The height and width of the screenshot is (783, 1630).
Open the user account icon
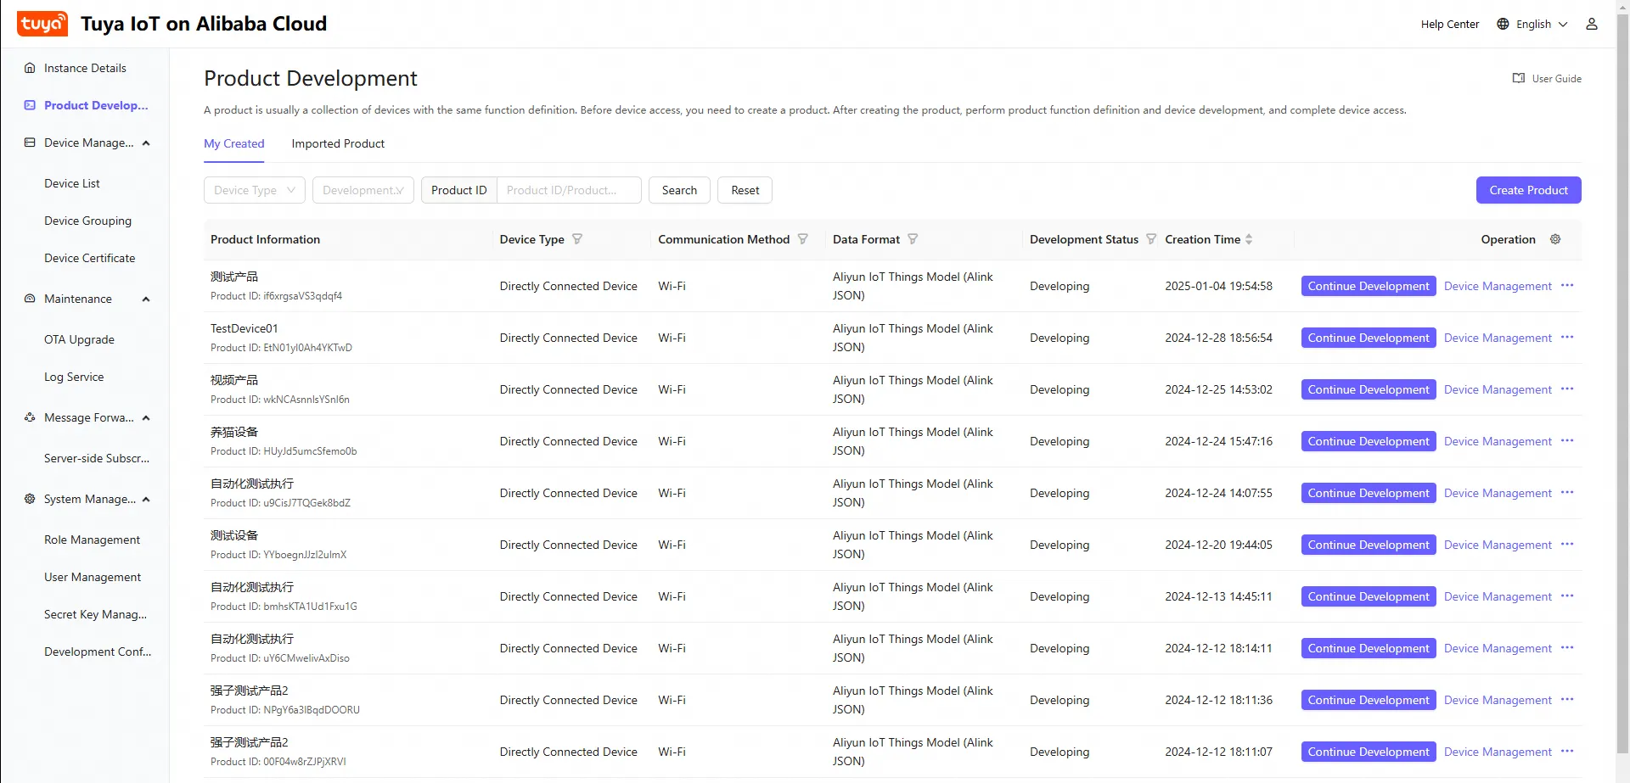(1592, 24)
